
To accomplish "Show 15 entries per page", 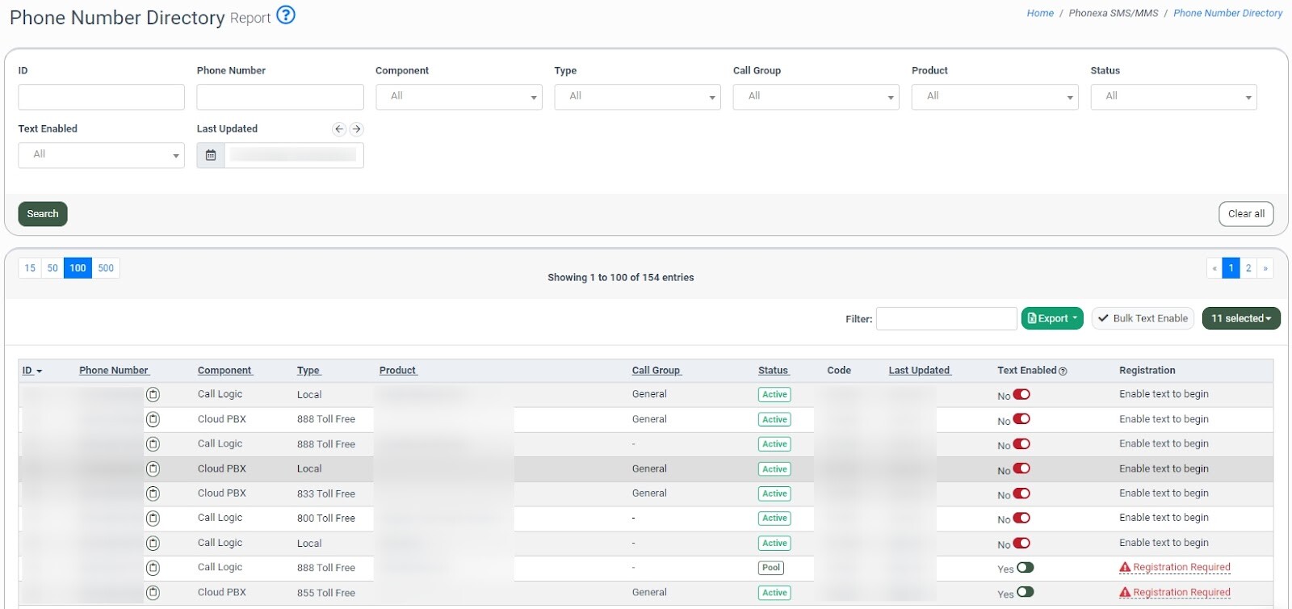I will (x=30, y=268).
